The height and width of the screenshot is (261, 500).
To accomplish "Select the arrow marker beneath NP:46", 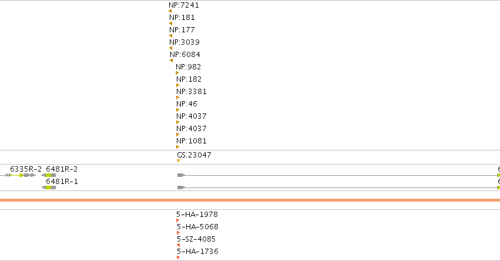I will click(x=178, y=110).
